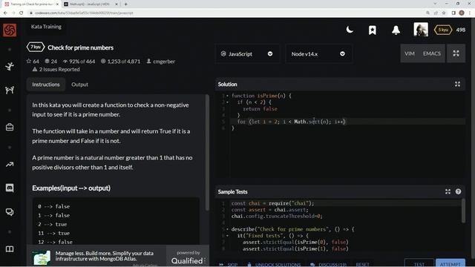This screenshot has width=475, height=267.
Task: Open the kata training sidebar icon
Action: 10,66
